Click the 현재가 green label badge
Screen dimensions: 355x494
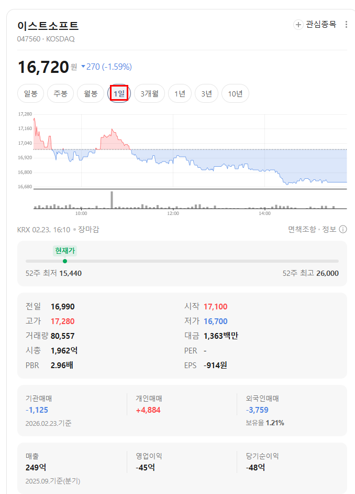[65, 251]
